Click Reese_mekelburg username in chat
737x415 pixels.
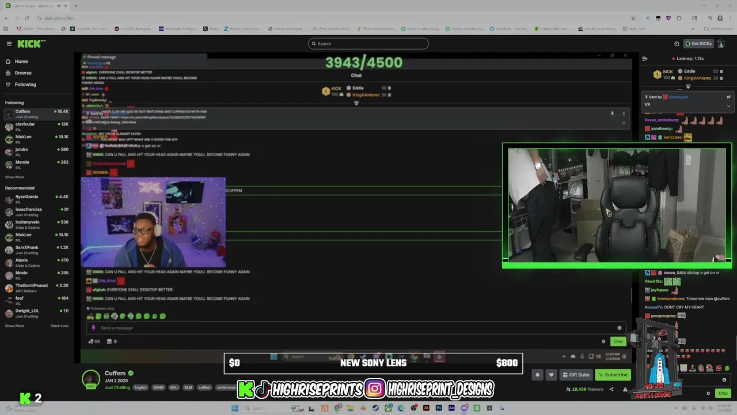coord(662,120)
